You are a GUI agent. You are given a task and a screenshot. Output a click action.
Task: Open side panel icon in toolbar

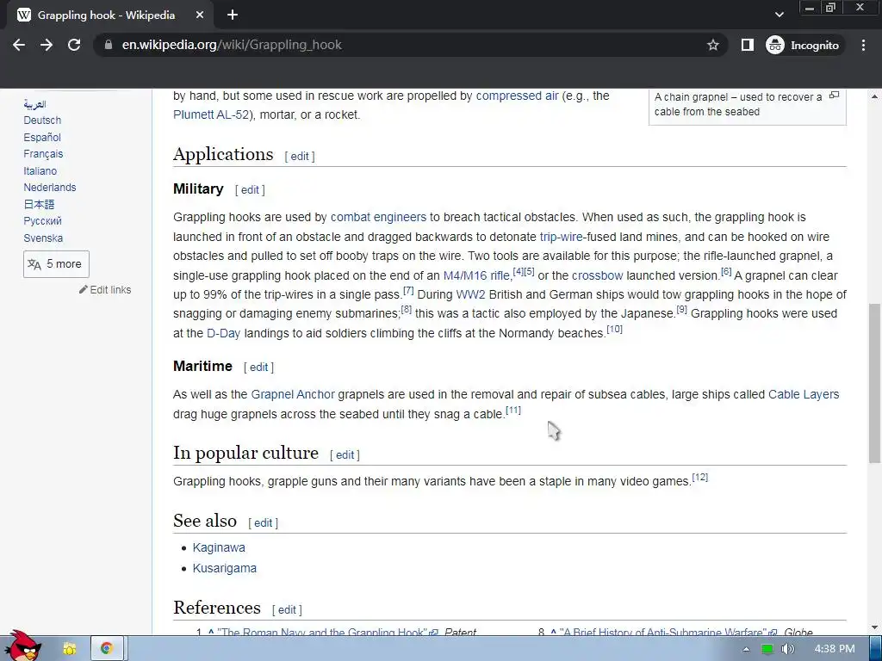(x=747, y=45)
